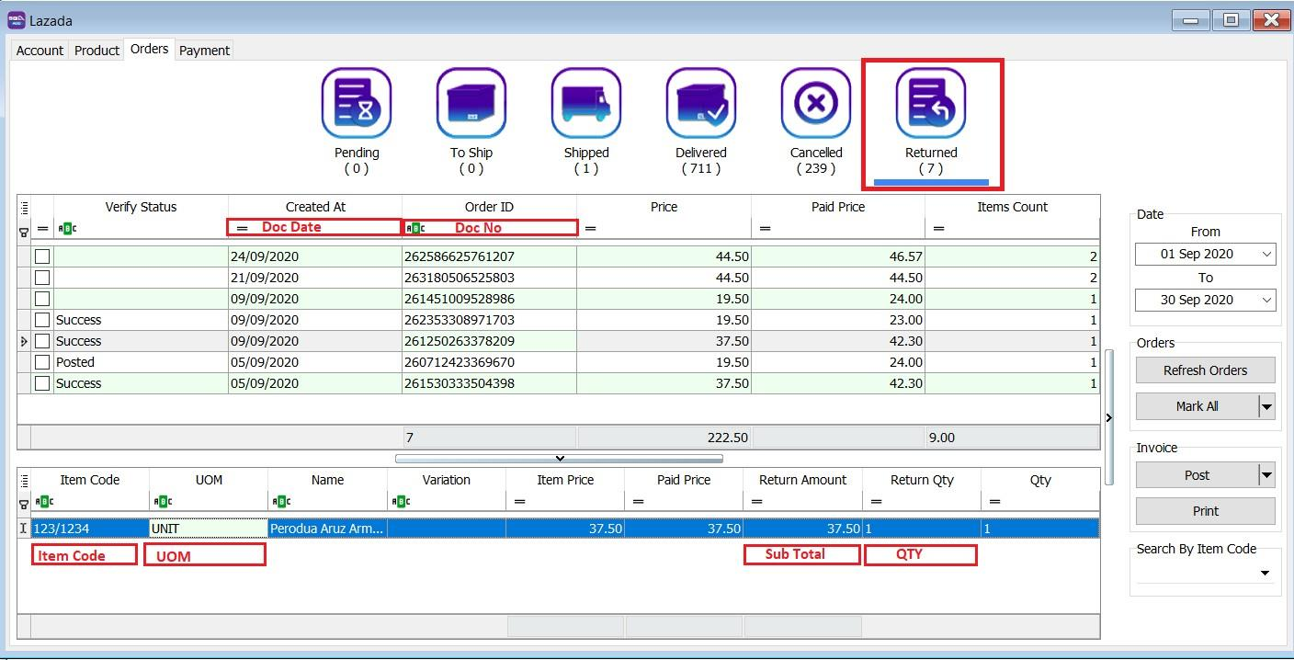View the Delivered orders icon
The width and height of the screenshot is (1294, 660).
(701, 104)
